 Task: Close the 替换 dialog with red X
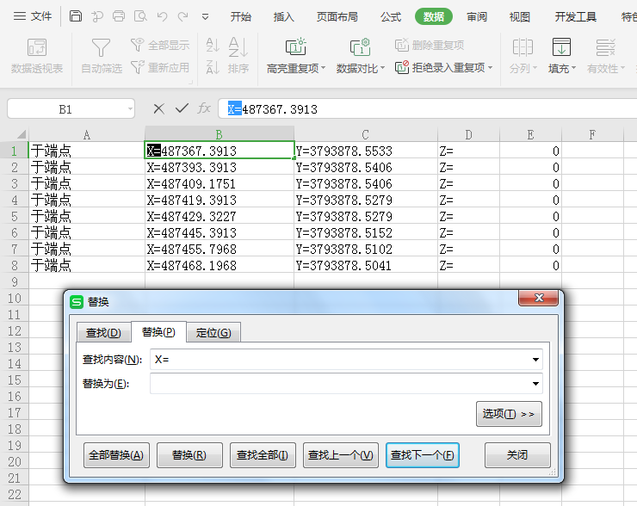coord(539,298)
